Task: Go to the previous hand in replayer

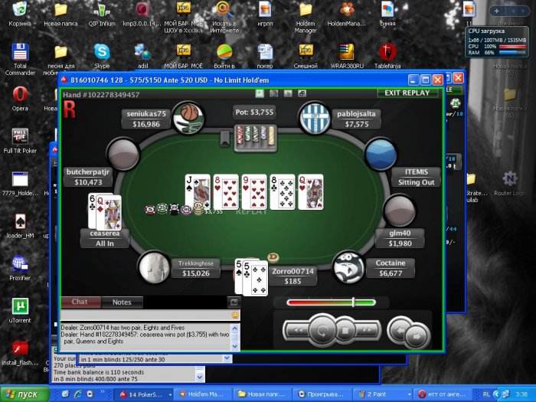Action: [x=399, y=329]
